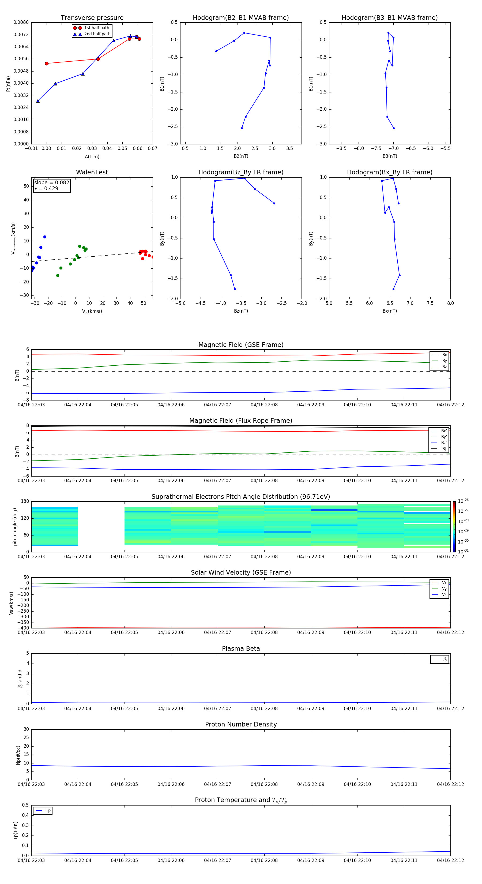Select the Vz legend entry

point(439,595)
